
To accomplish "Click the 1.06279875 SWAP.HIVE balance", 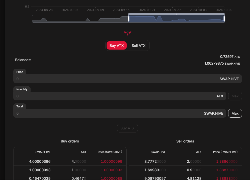I will 222,63.
